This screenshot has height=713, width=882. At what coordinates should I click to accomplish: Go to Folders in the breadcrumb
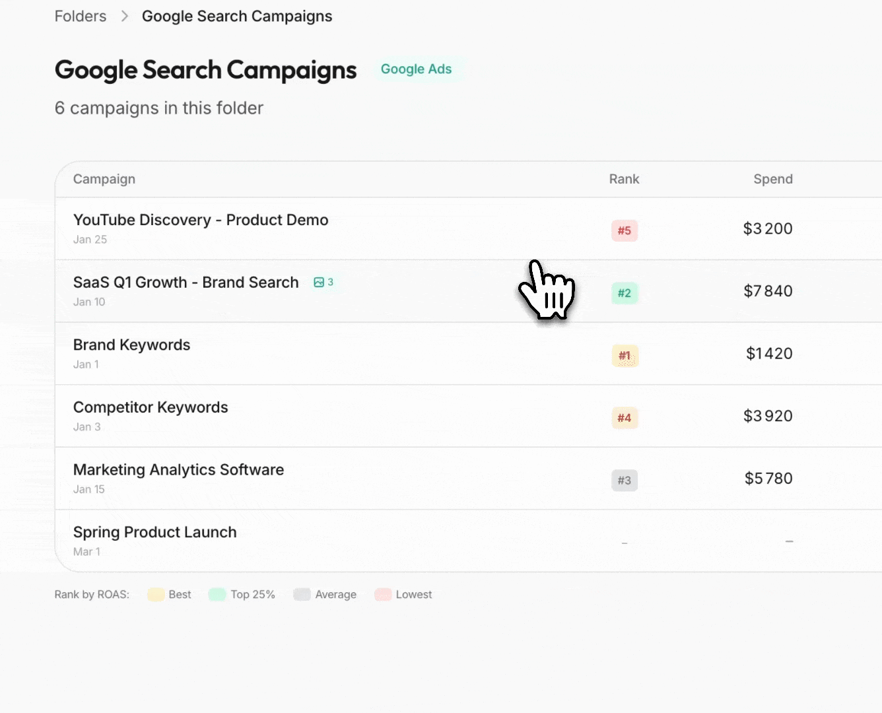(x=81, y=17)
